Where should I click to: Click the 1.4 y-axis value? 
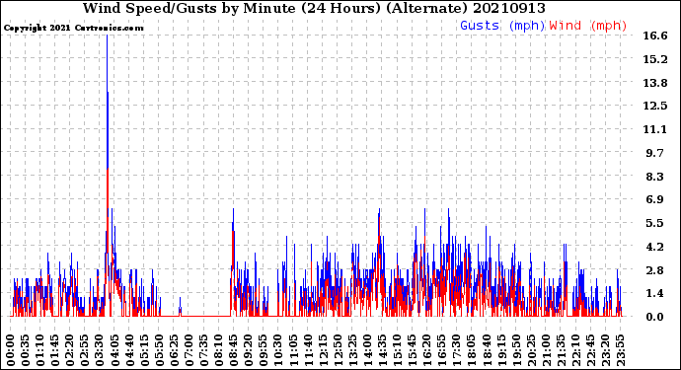(x=655, y=293)
